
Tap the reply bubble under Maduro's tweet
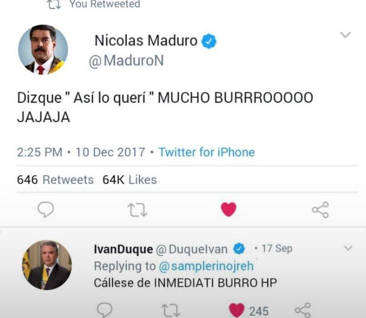(x=46, y=209)
